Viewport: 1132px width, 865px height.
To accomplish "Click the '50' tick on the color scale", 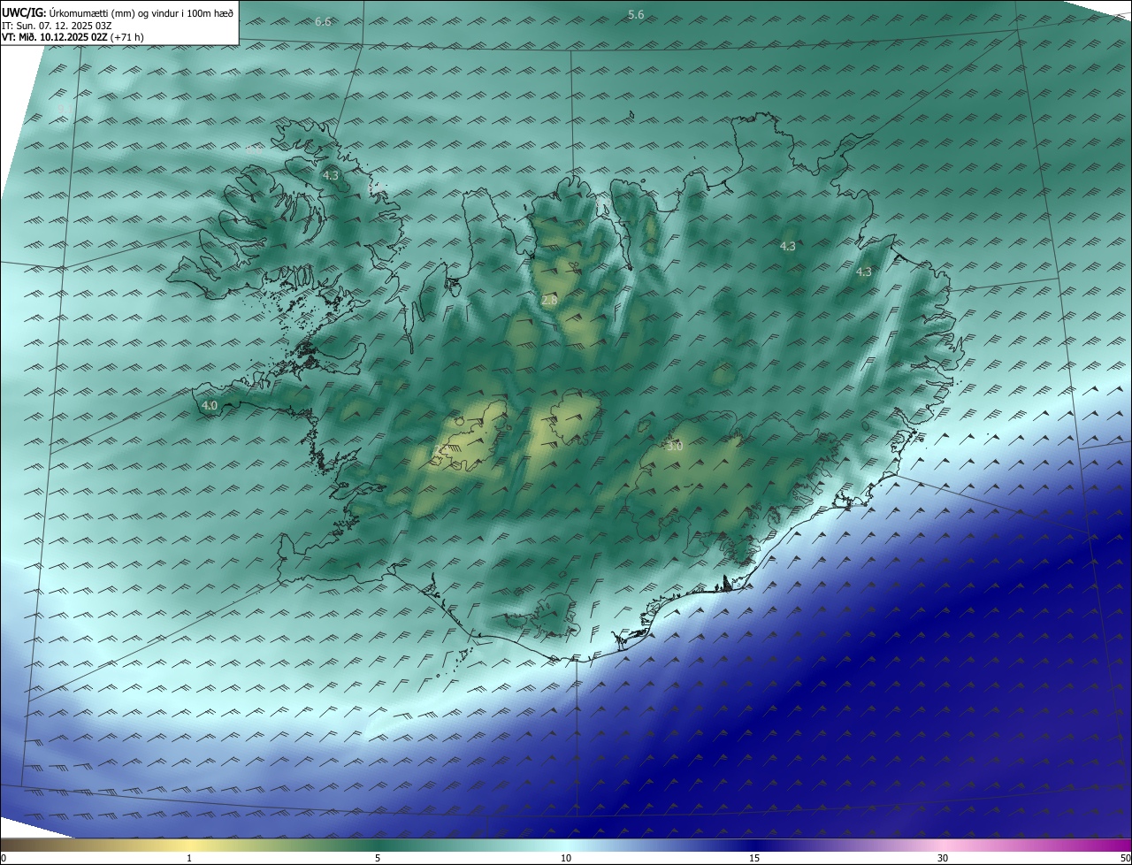I will (1125, 858).
